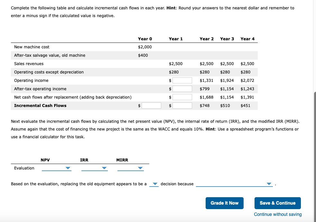Focus the Year 1 Net cash flows field

click(182, 97)
